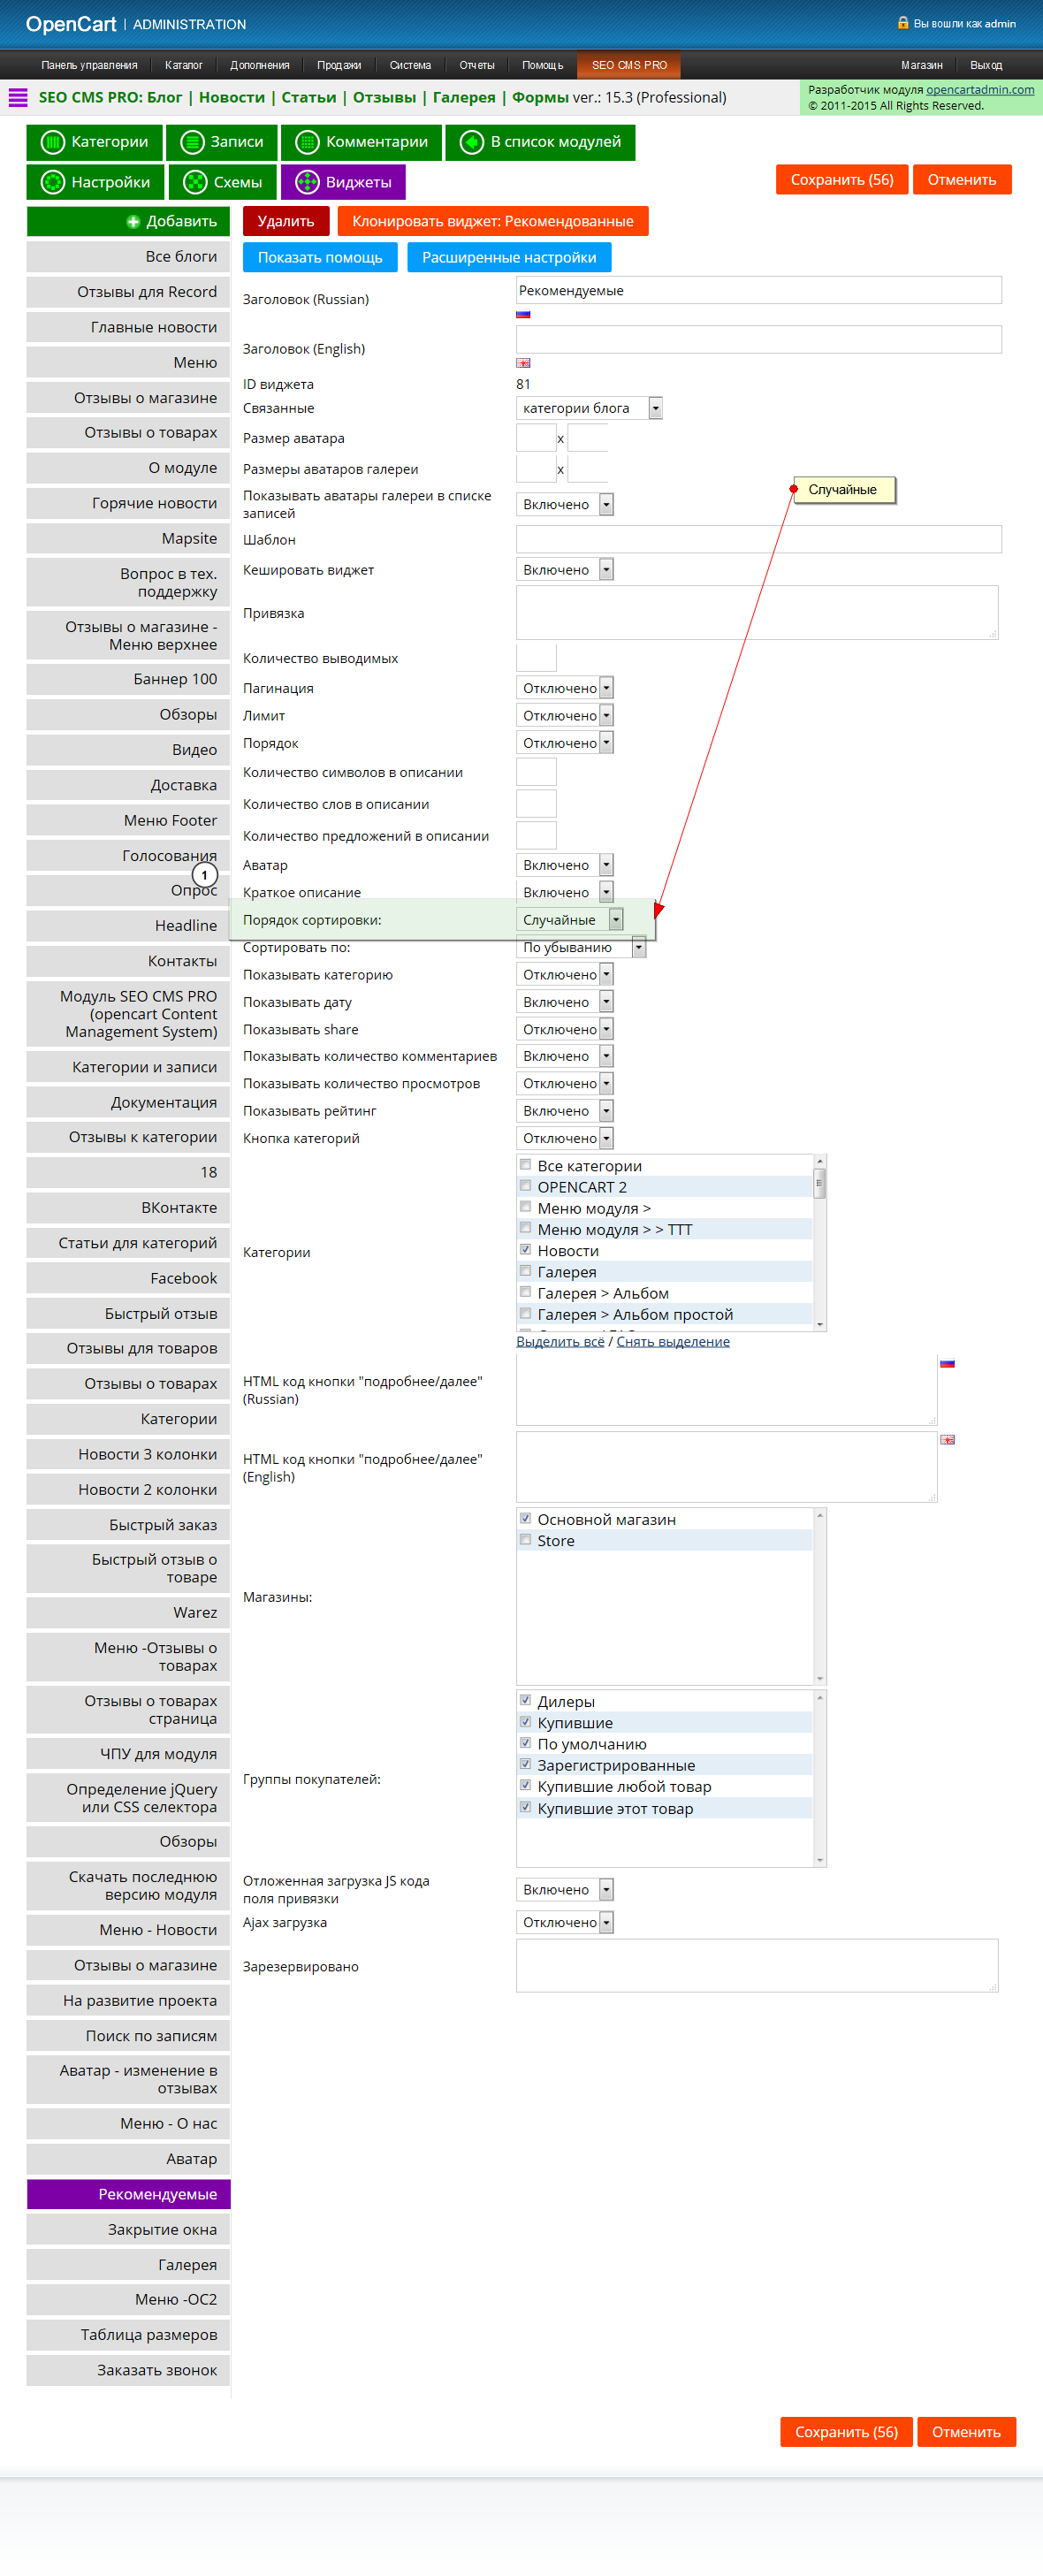Click the Виджеты button's icon
Viewport: 1043px width, 2576px height.
tap(307, 182)
